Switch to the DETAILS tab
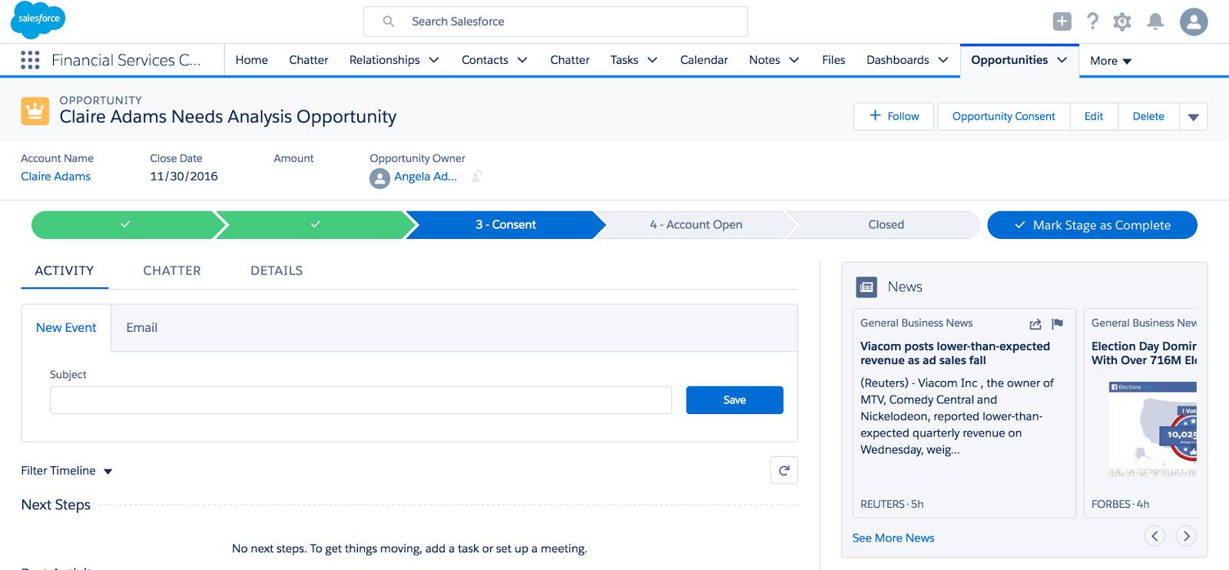 click(277, 270)
